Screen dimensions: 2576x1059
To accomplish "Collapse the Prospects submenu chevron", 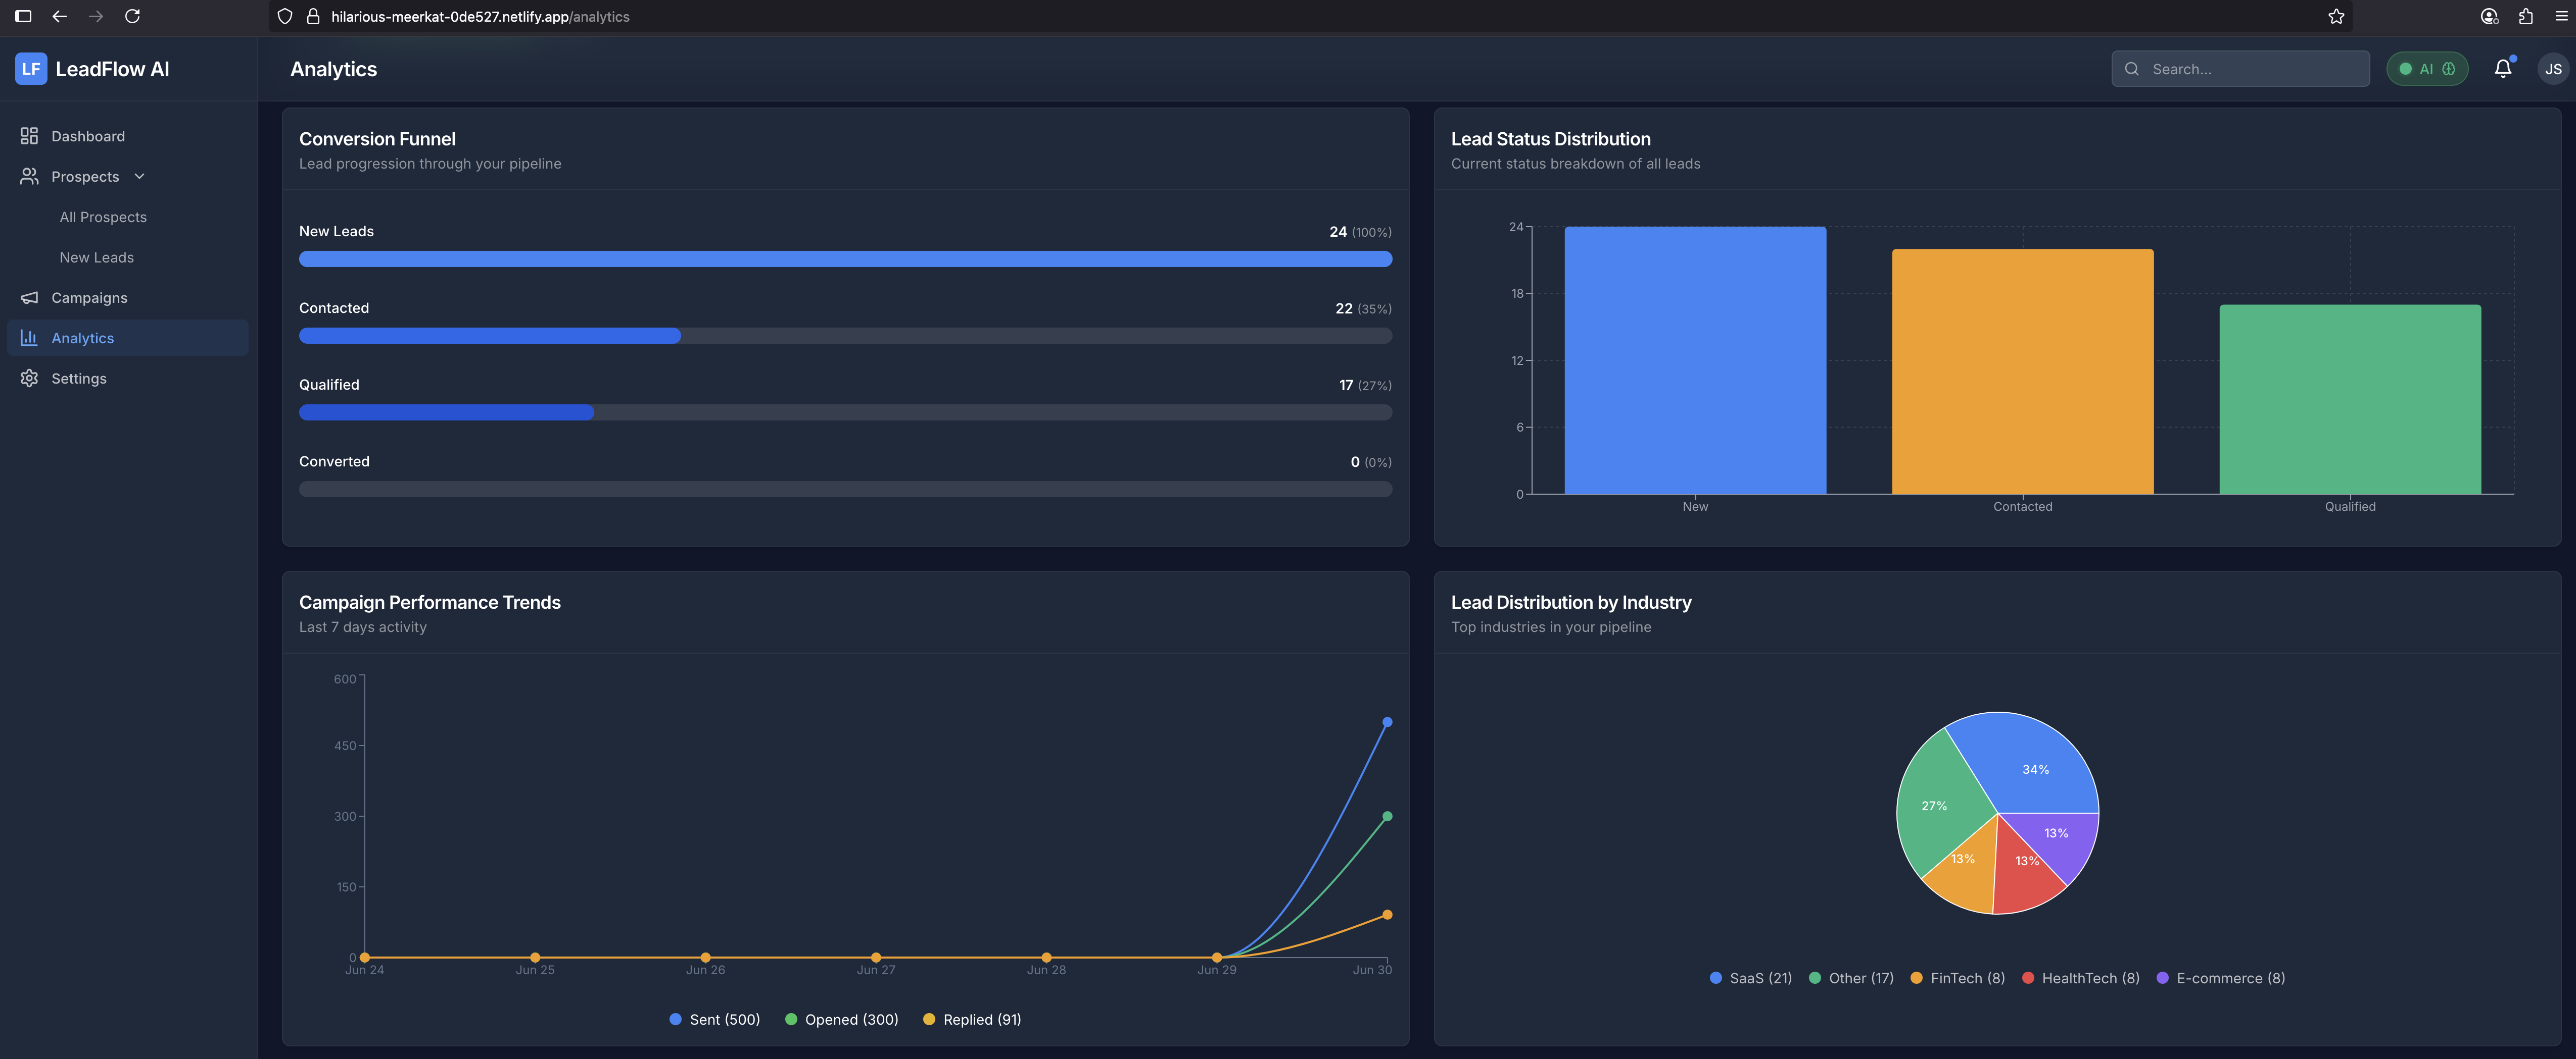I will pyautogui.click(x=140, y=177).
